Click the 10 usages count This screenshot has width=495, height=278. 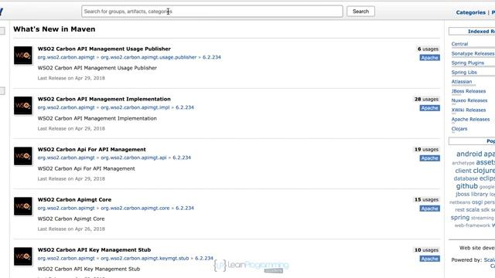426,250
